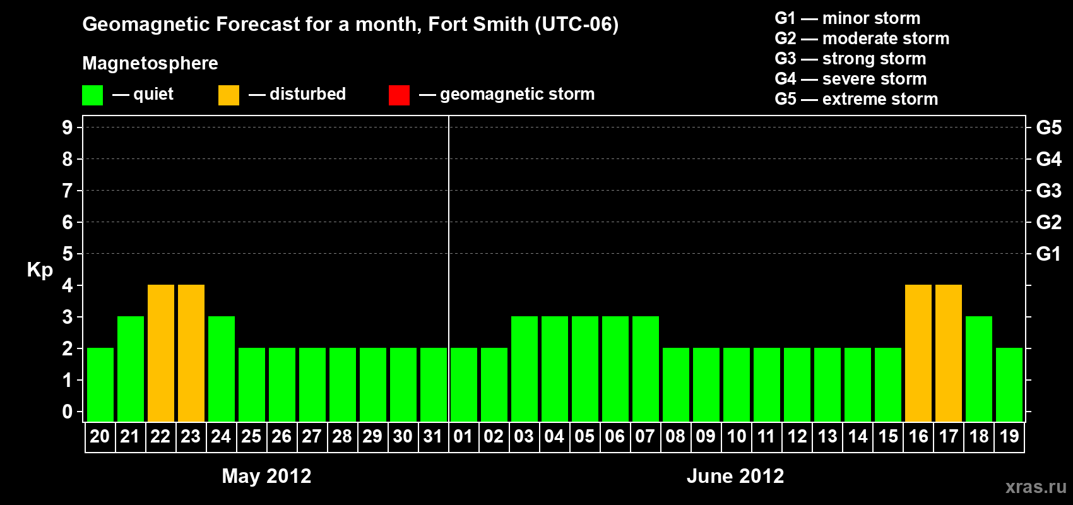Click the green bar for June 07
1073x505 pixels.
click(646, 369)
